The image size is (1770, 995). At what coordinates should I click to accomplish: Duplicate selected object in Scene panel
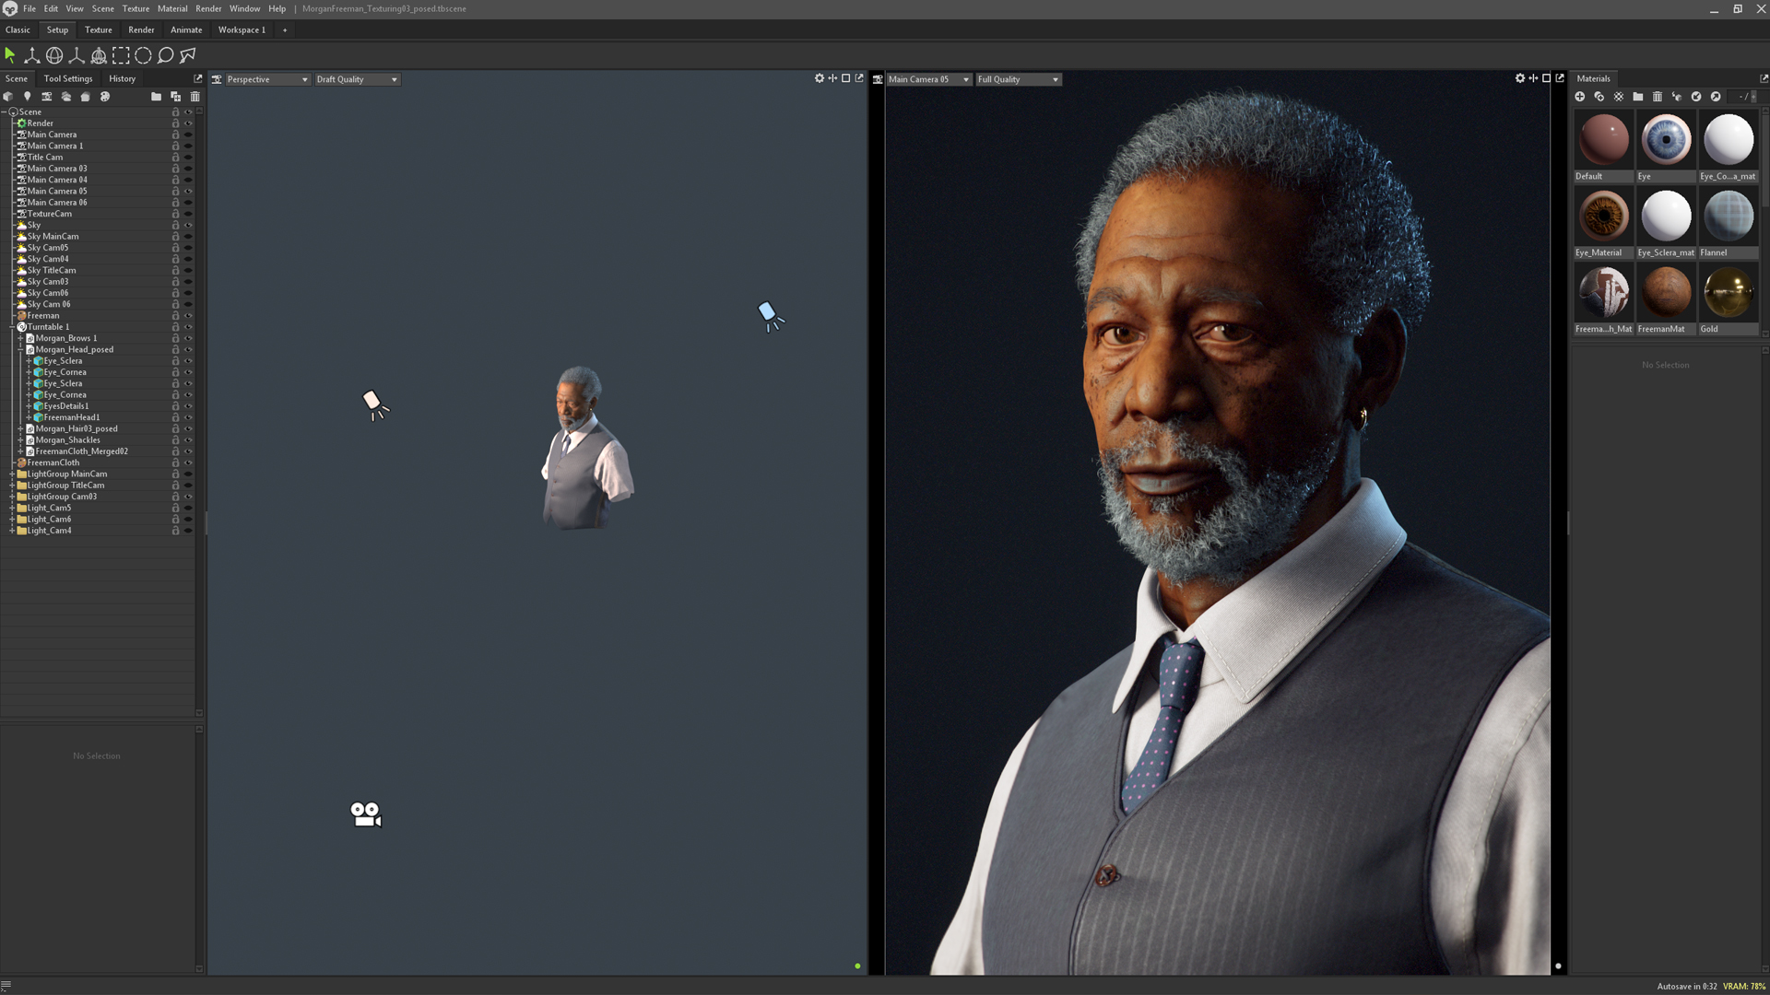pyautogui.click(x=175, y=96)
